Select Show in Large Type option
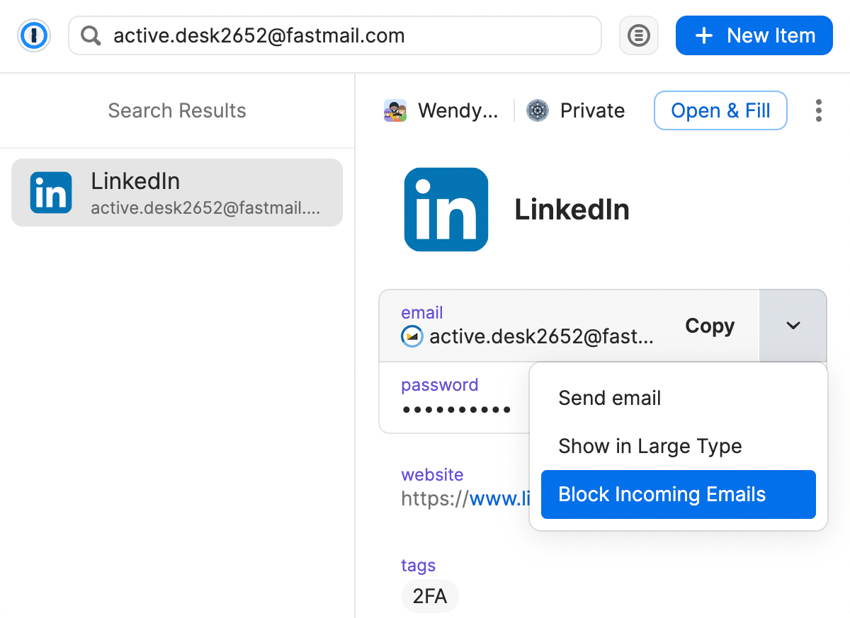 (x=650, y=446)
